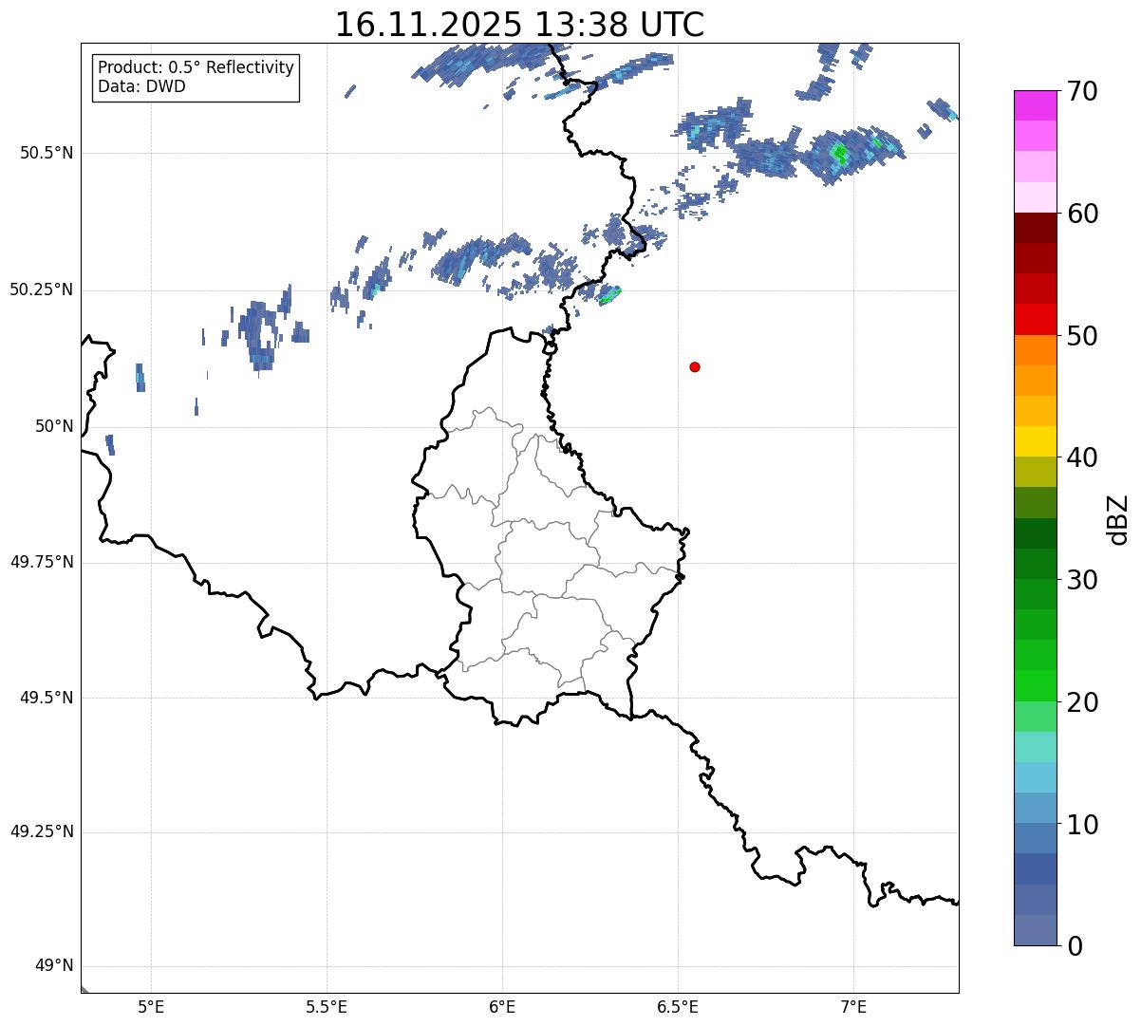The image size is (1141, 1026).
Task: Click the 49.5°N latitude label
Action: pos(46,698)
